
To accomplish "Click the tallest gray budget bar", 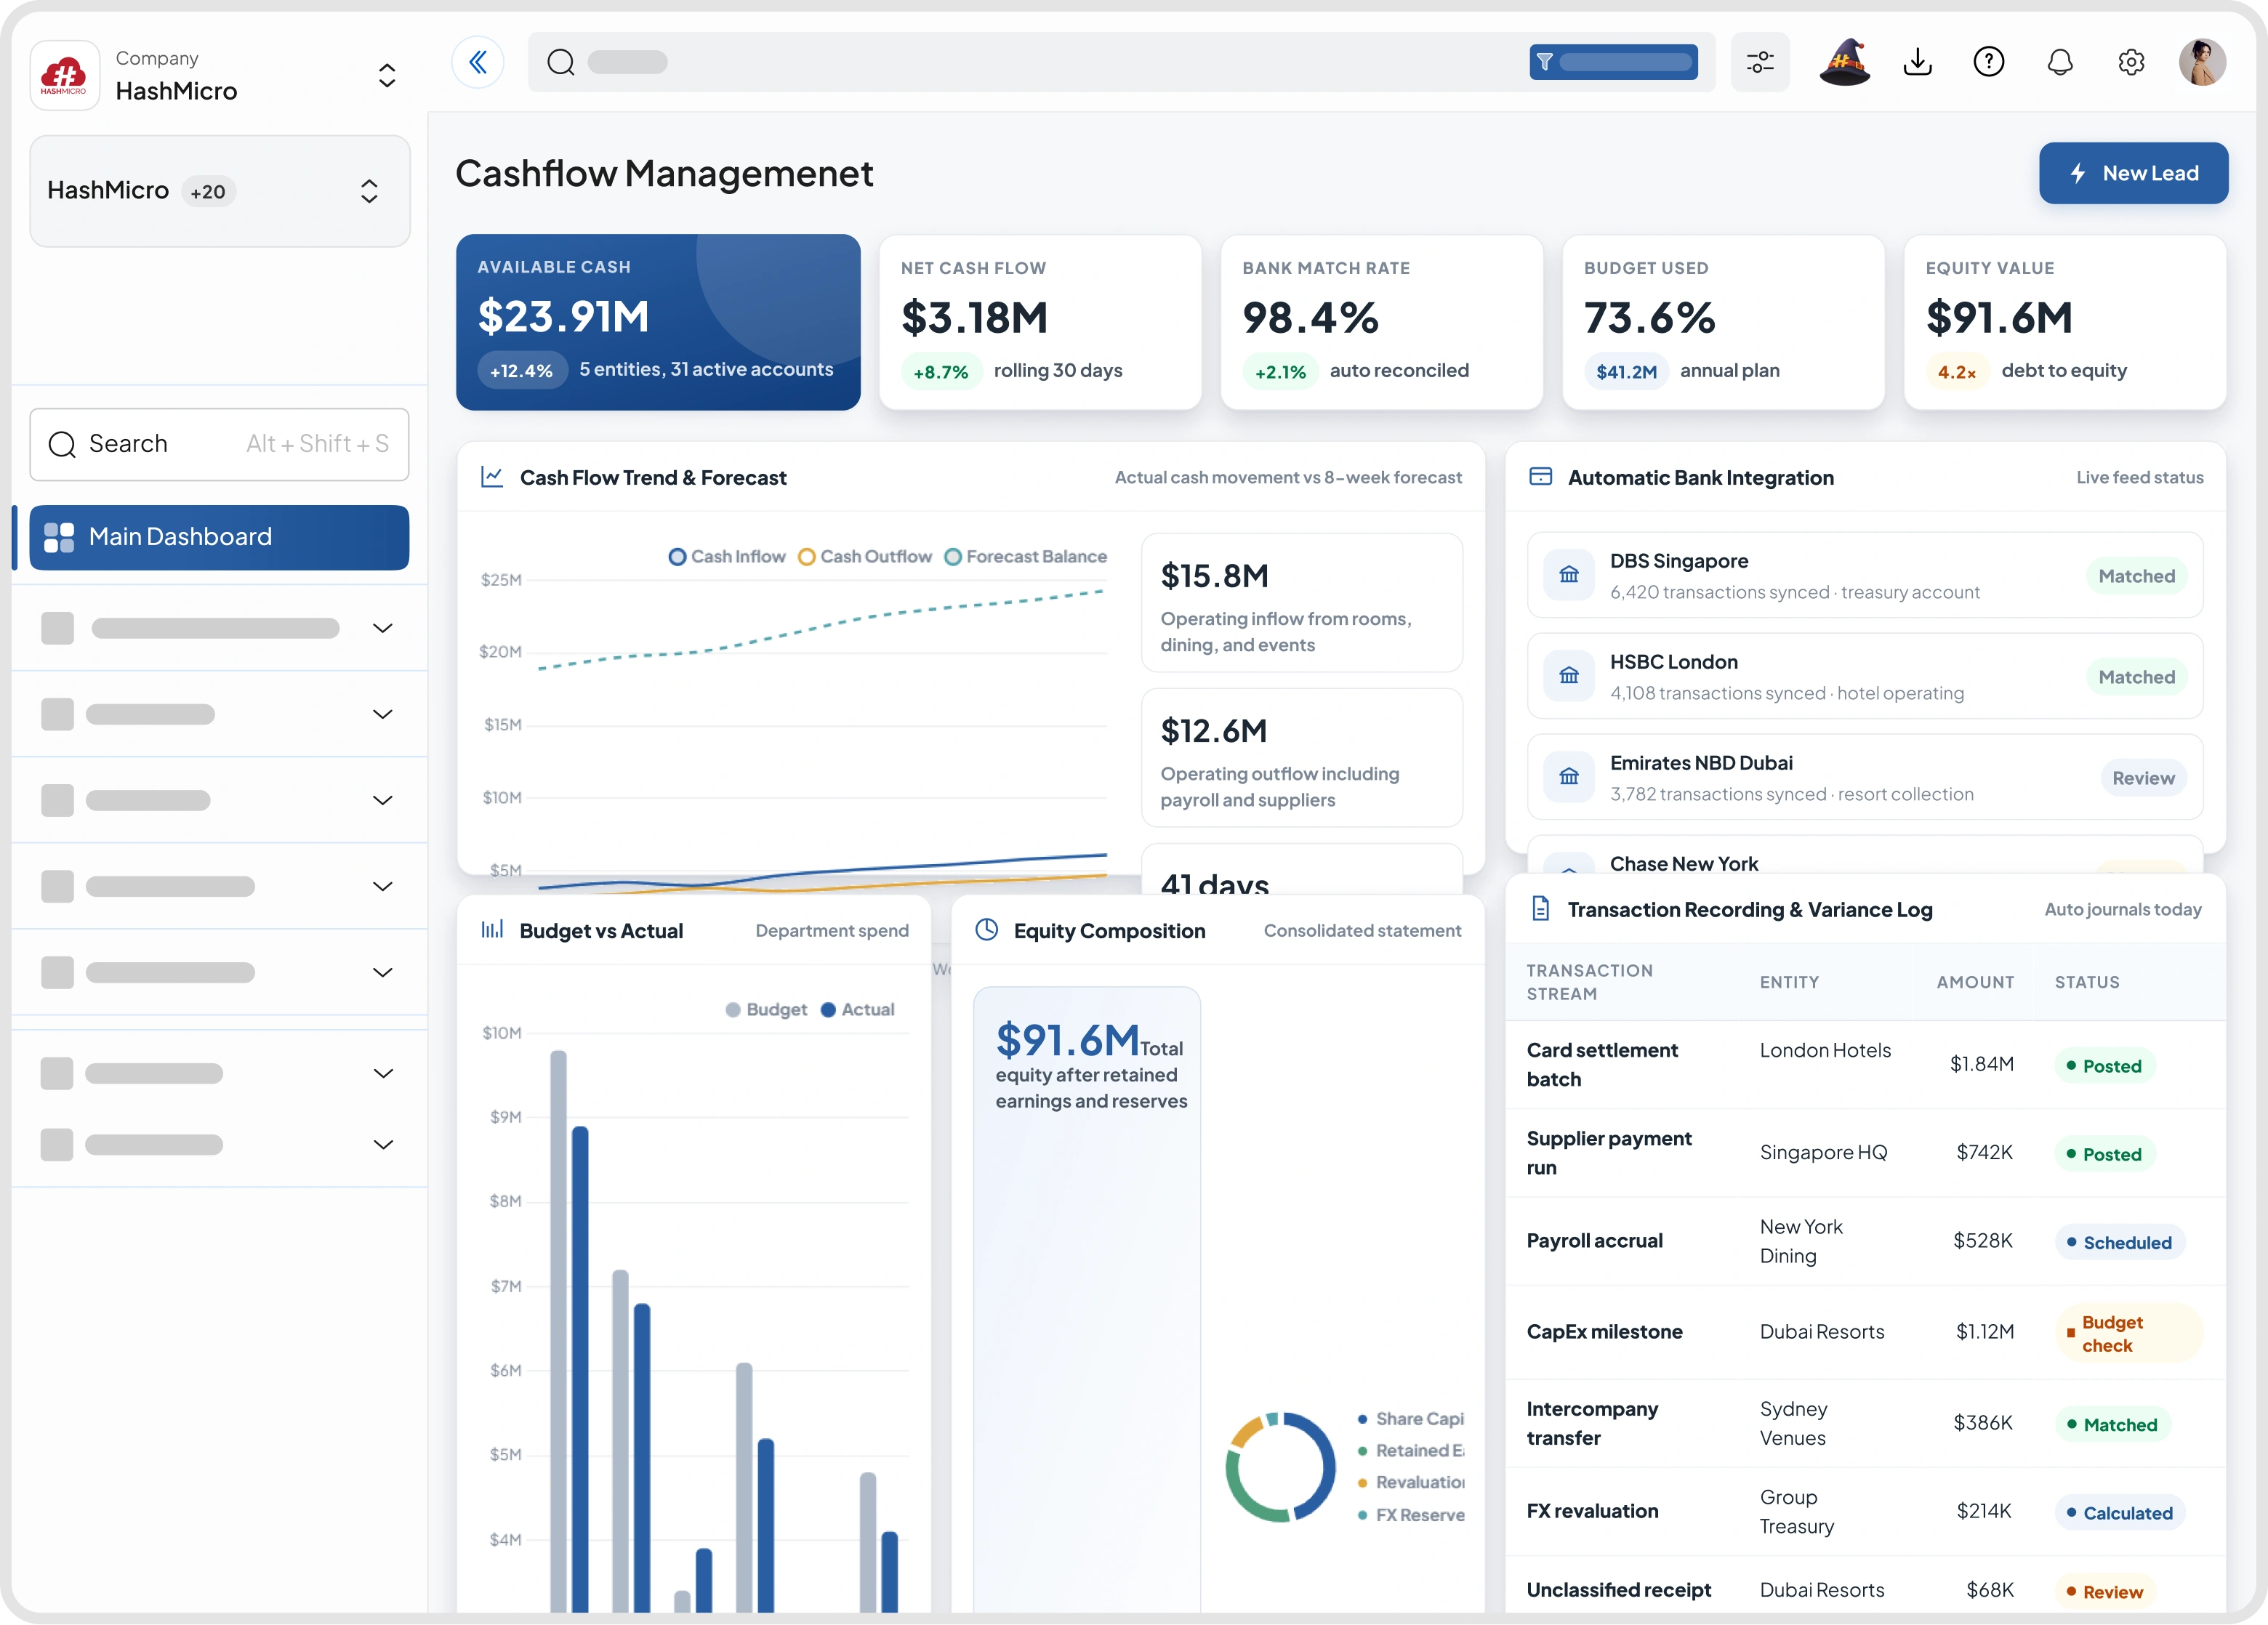I will 558,1330.
